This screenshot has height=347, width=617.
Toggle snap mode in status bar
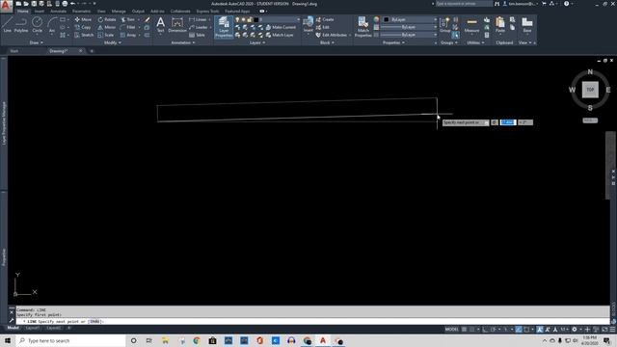(471, 330)
